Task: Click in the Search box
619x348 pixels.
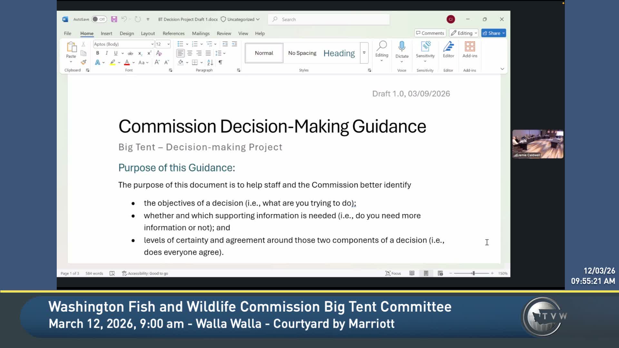Action: tap(329, 19)
